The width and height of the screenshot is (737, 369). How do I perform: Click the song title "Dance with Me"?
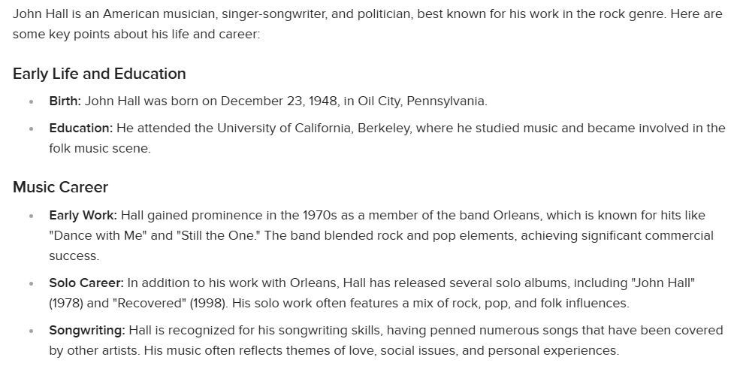coord(98,235)
